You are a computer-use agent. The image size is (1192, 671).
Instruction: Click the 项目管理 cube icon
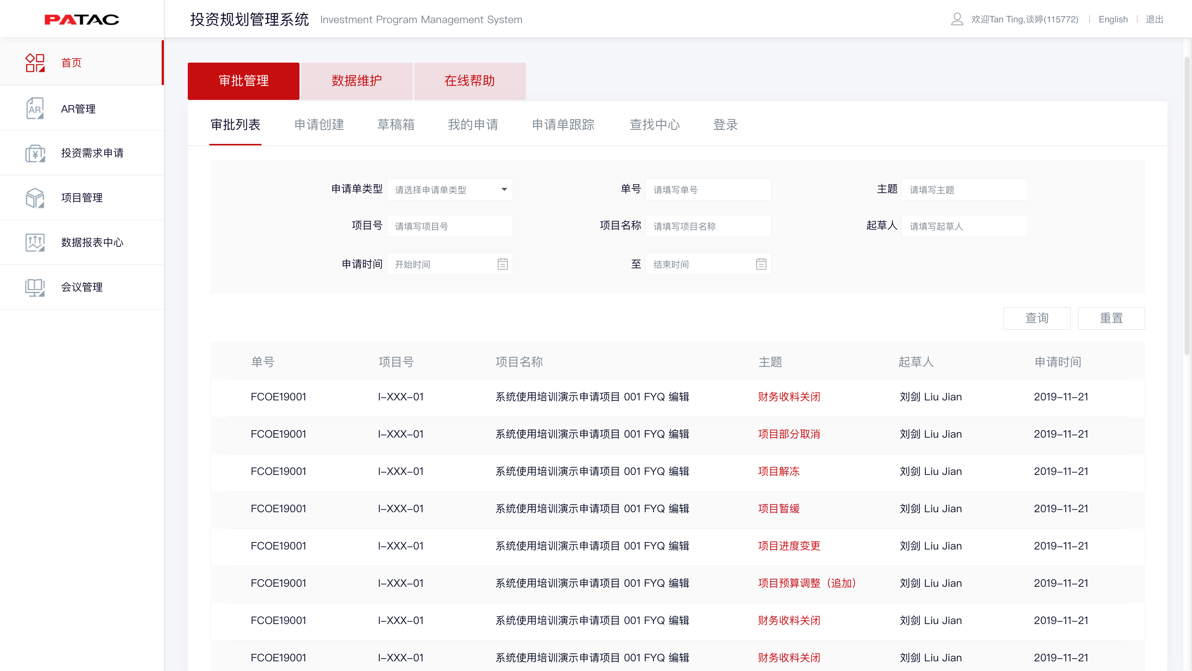point(35,197)
